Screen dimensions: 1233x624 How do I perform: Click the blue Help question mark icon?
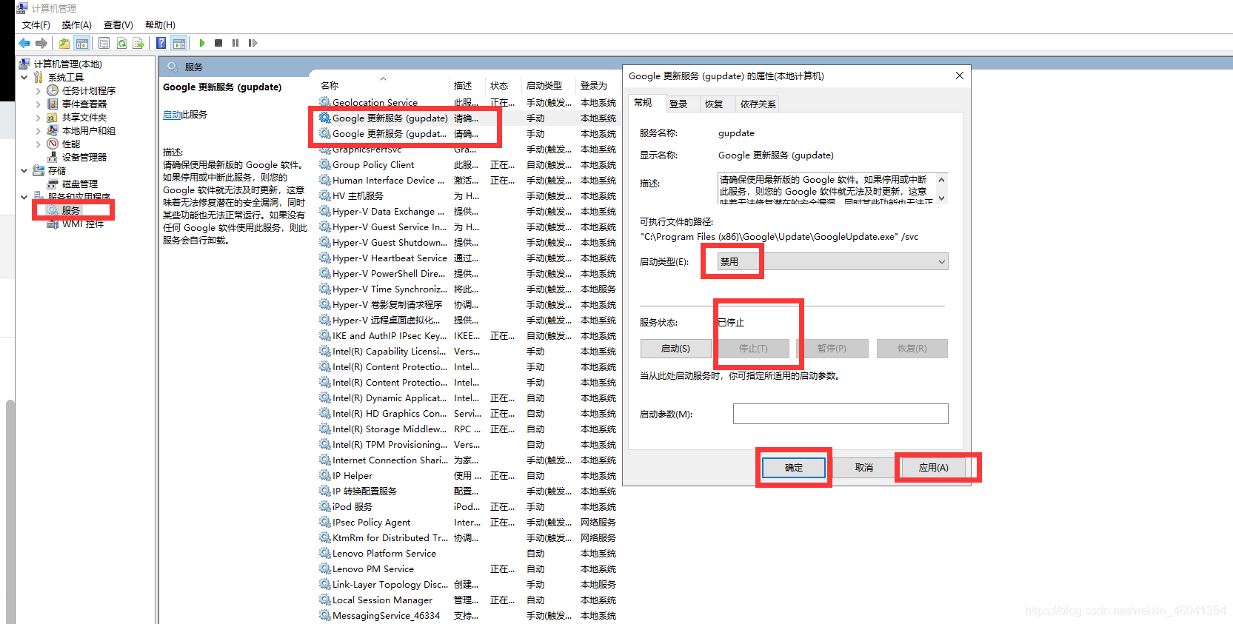pos(161,43)
